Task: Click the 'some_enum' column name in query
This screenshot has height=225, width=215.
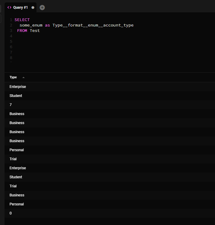Action: tap(31, 25)
